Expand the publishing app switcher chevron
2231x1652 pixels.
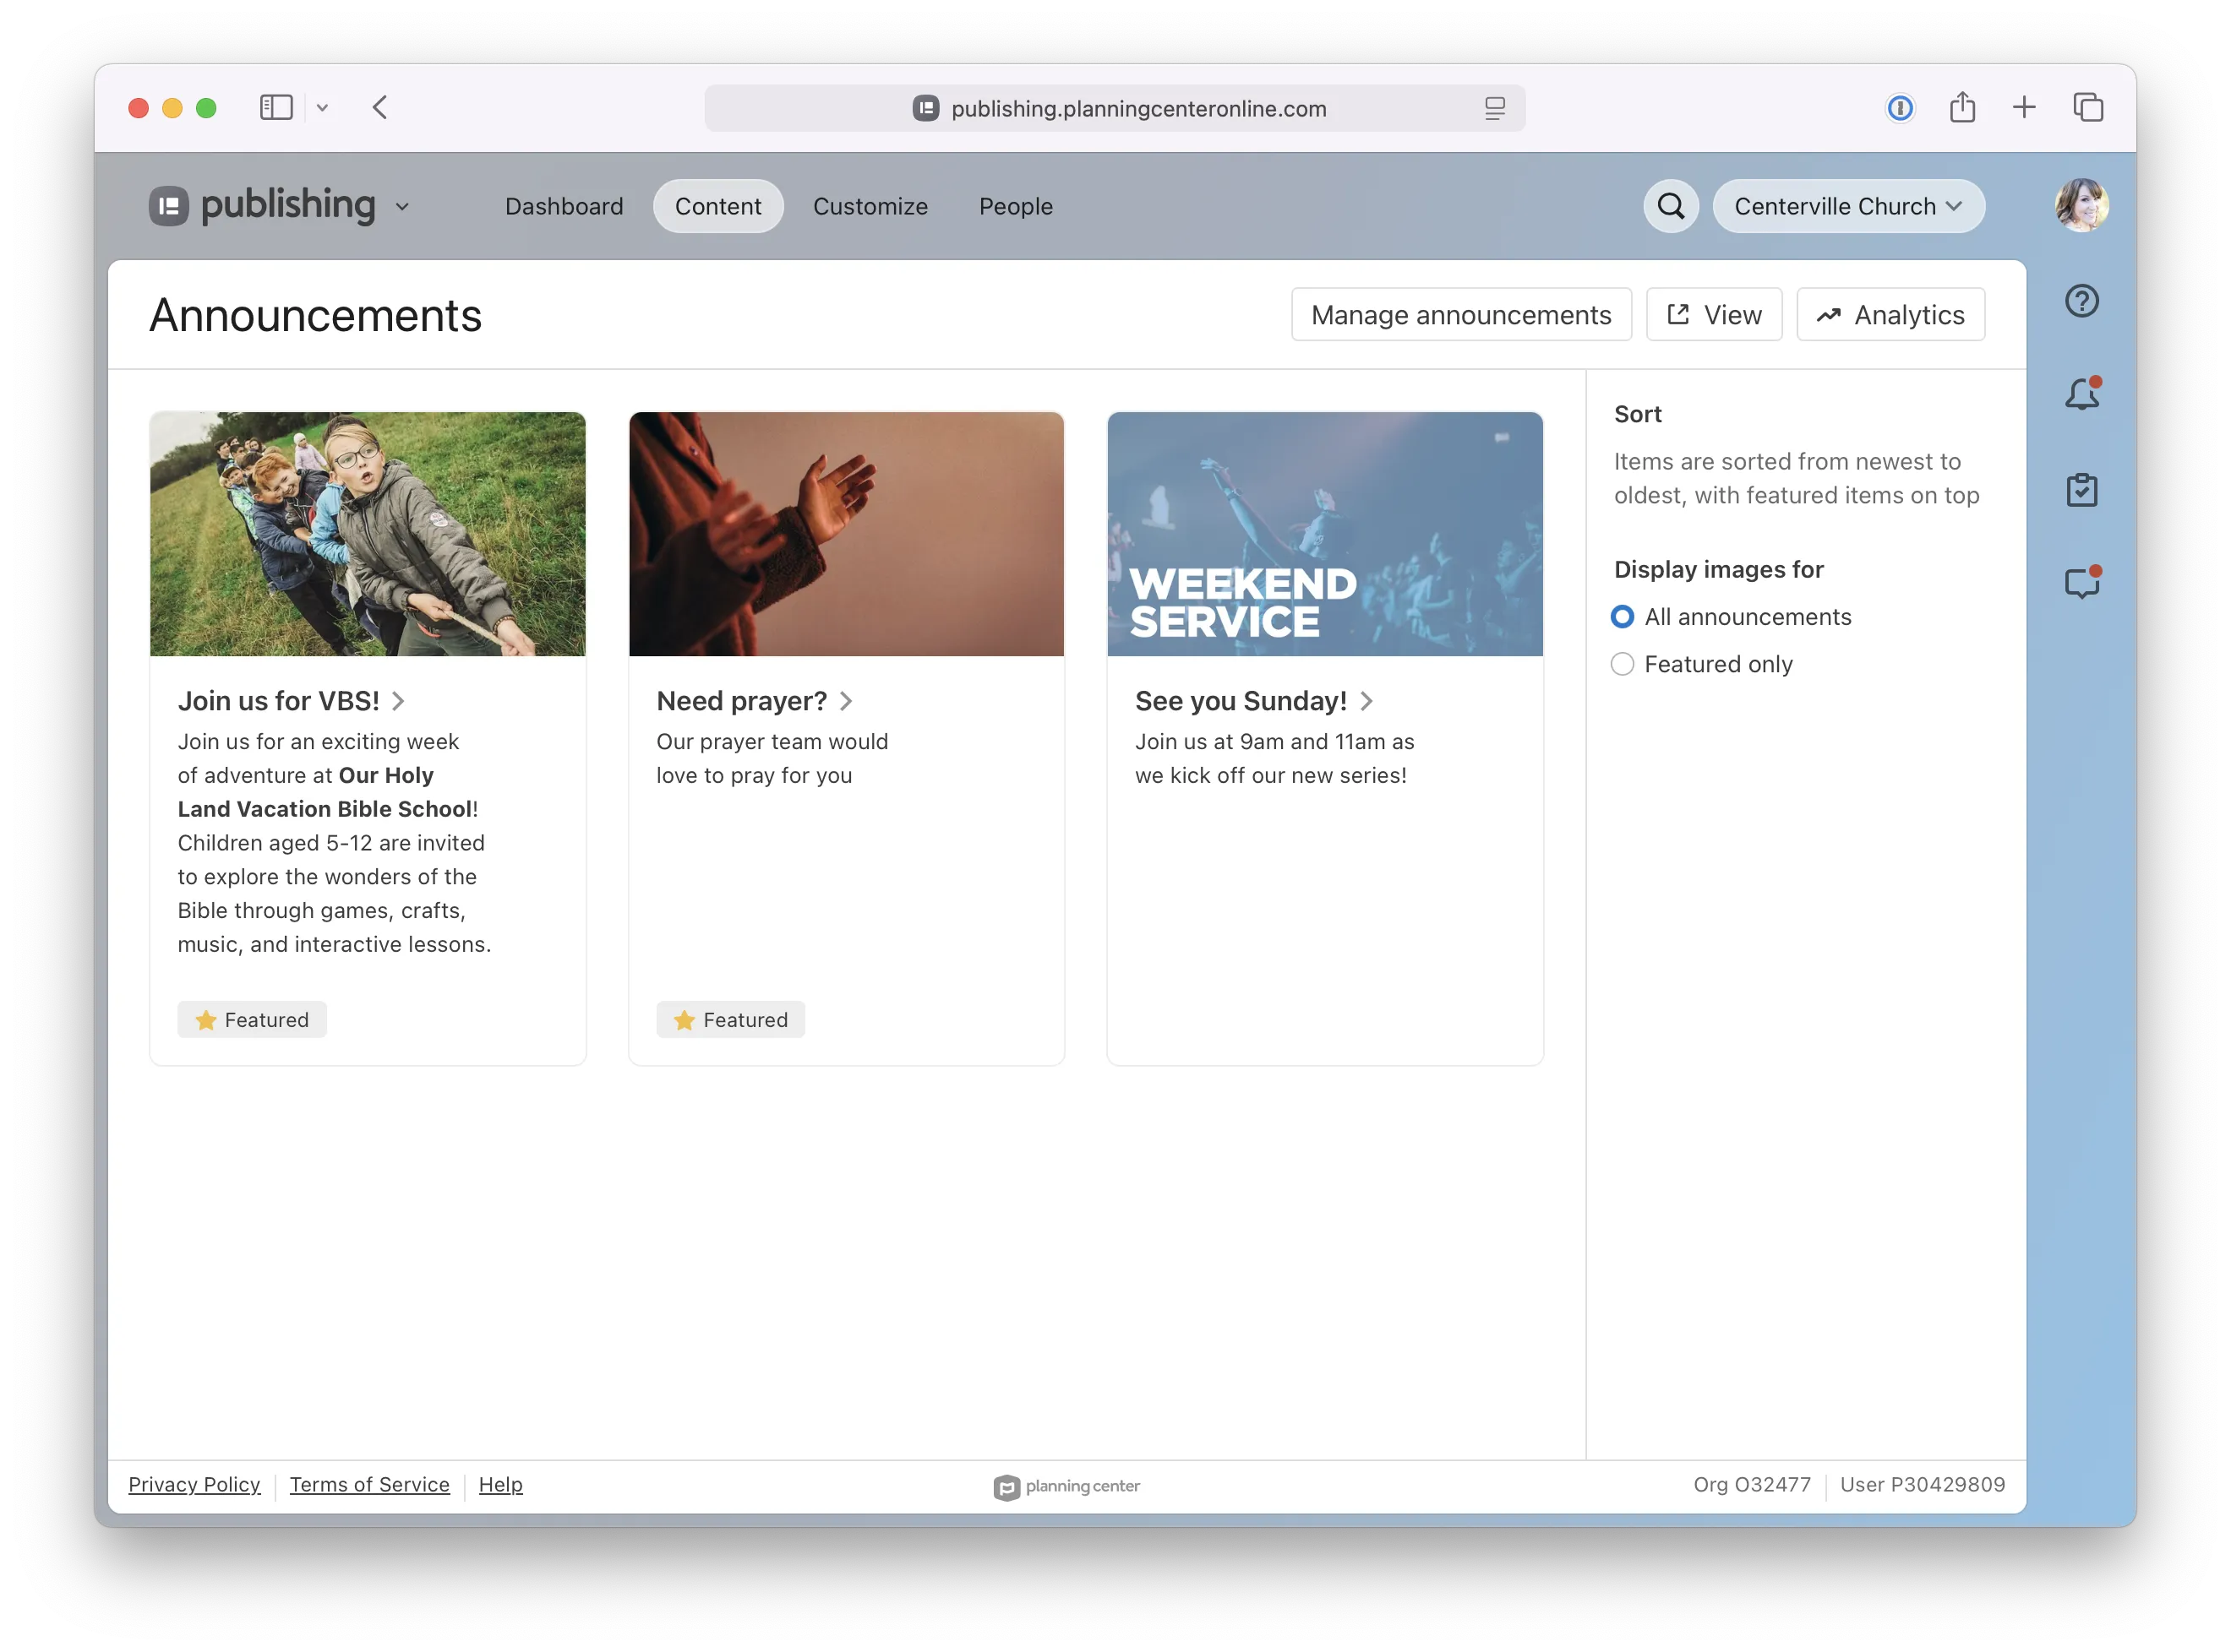pos(402,207)
